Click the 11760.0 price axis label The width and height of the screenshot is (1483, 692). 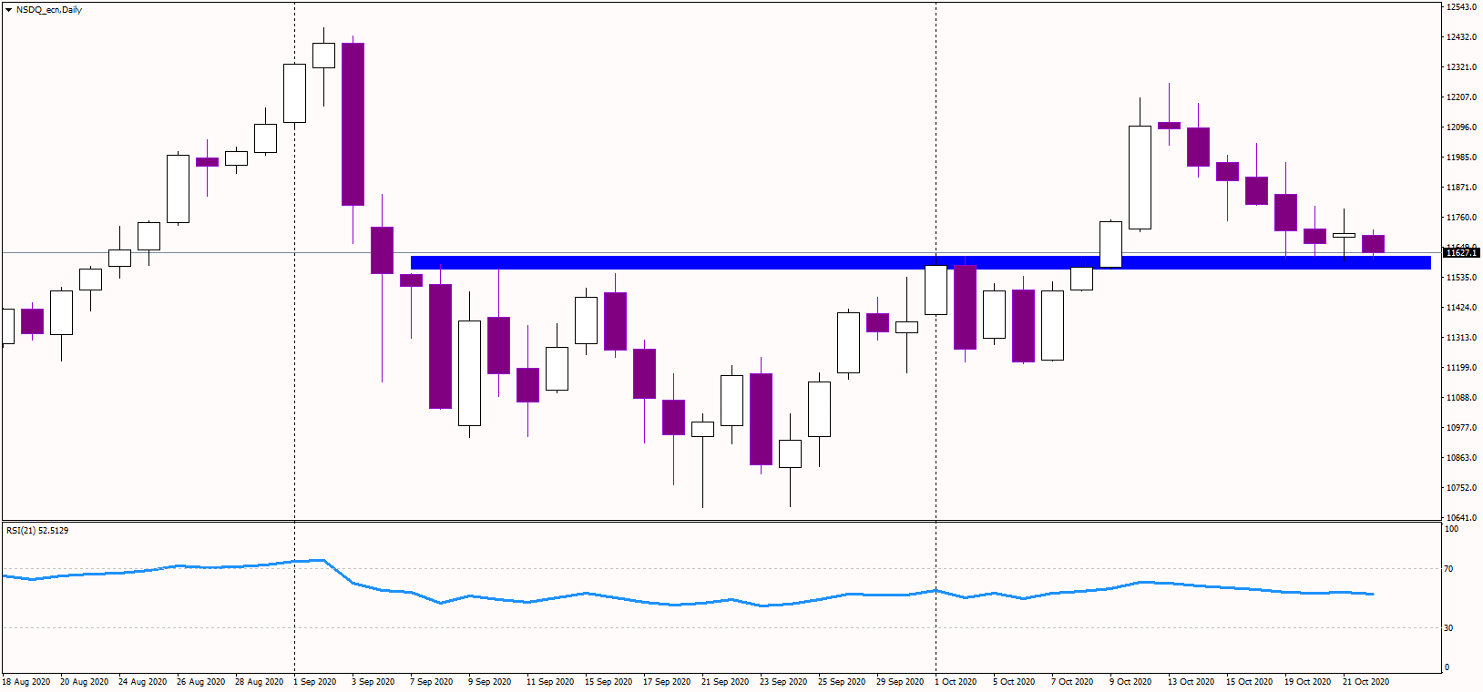point(1462,218)
